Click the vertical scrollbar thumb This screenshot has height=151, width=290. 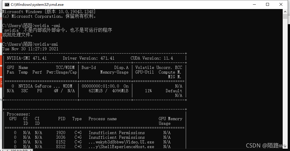pos(285,16)
